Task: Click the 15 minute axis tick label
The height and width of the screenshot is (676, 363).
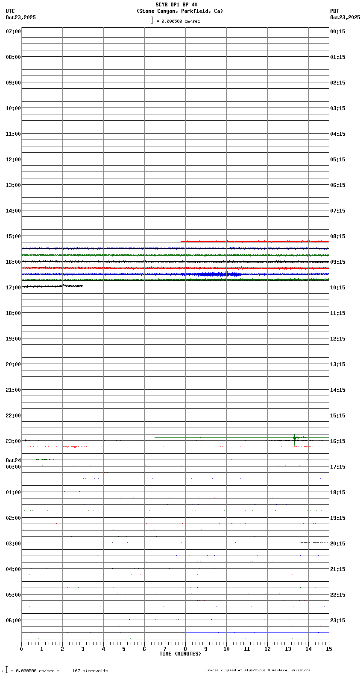Action: tap(329, 649)
